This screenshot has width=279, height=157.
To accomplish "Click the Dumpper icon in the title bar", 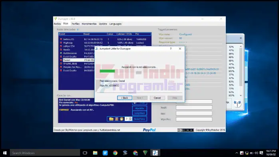I will tap(56, 19).
